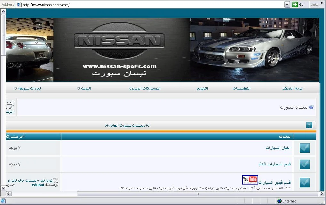Click the IE page icon in status bar
The height and width of the screenshot is (205, 326).
(3, 201)
